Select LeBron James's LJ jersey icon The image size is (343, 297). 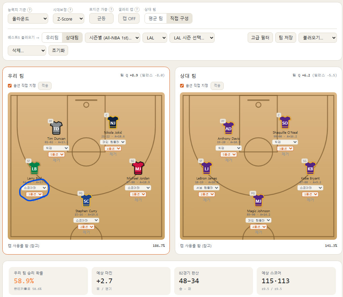[x=207, y=168]
